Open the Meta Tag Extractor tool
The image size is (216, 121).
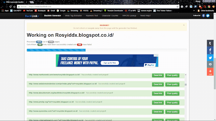pos(74,16)
